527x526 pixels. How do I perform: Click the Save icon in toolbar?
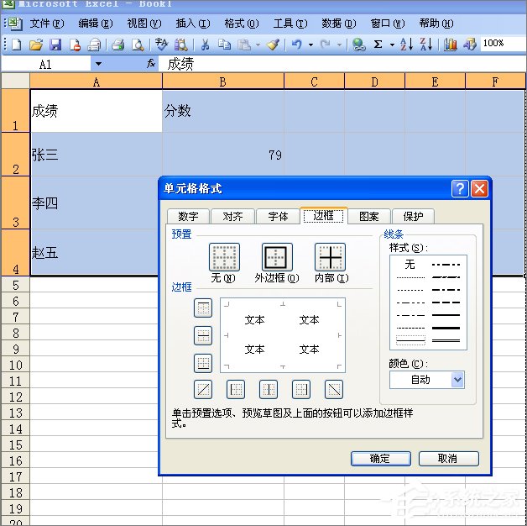click(55, 44)
